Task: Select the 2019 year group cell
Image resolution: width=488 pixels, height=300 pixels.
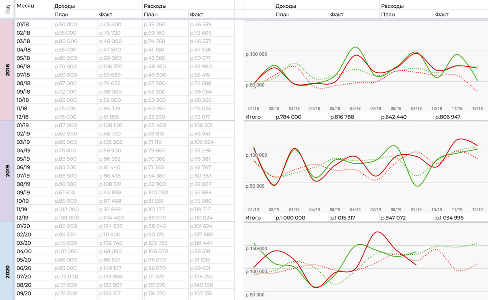Action: (x=7, y=171)
